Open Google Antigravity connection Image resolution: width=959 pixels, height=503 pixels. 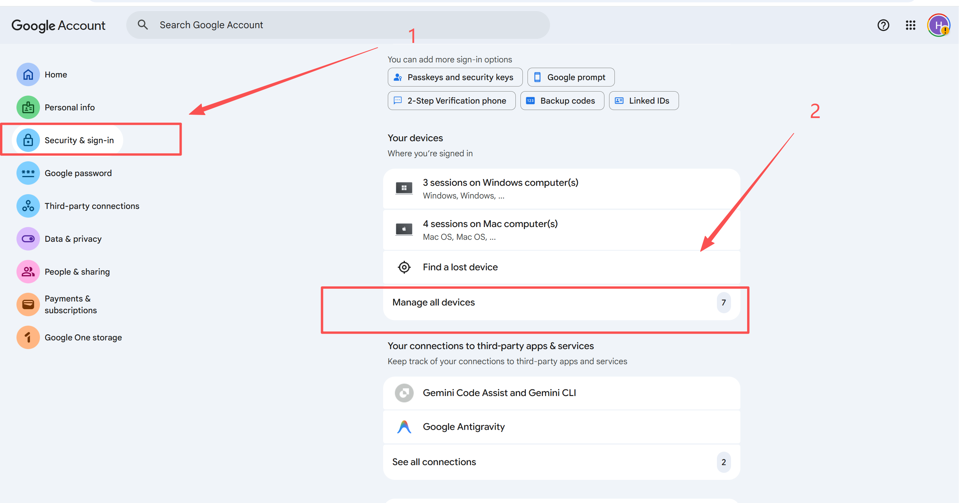pyautogui.click(x=561, y=427)
